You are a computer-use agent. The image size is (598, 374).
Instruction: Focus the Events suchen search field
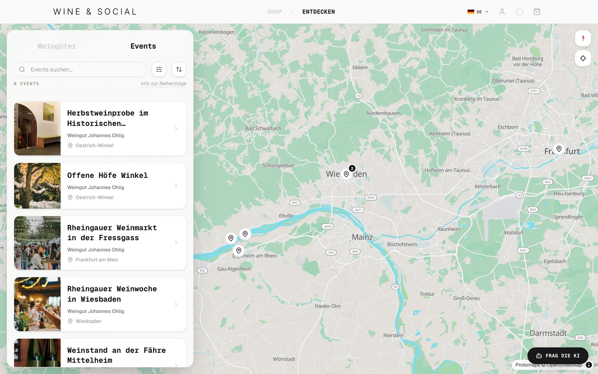80,69
